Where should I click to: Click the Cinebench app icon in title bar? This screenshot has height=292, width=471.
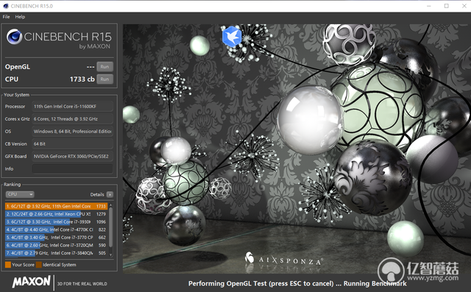coord(6,6)
